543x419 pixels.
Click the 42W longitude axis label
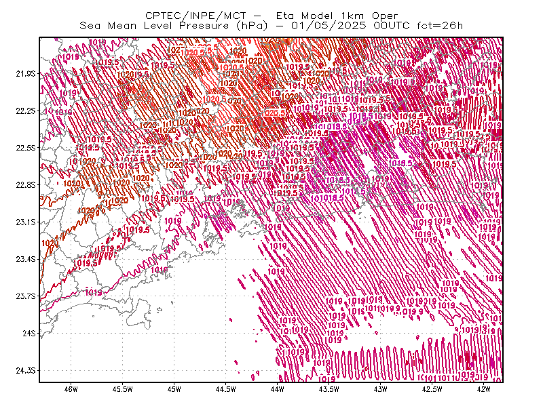pyautogui.click(x=483, y=389)
